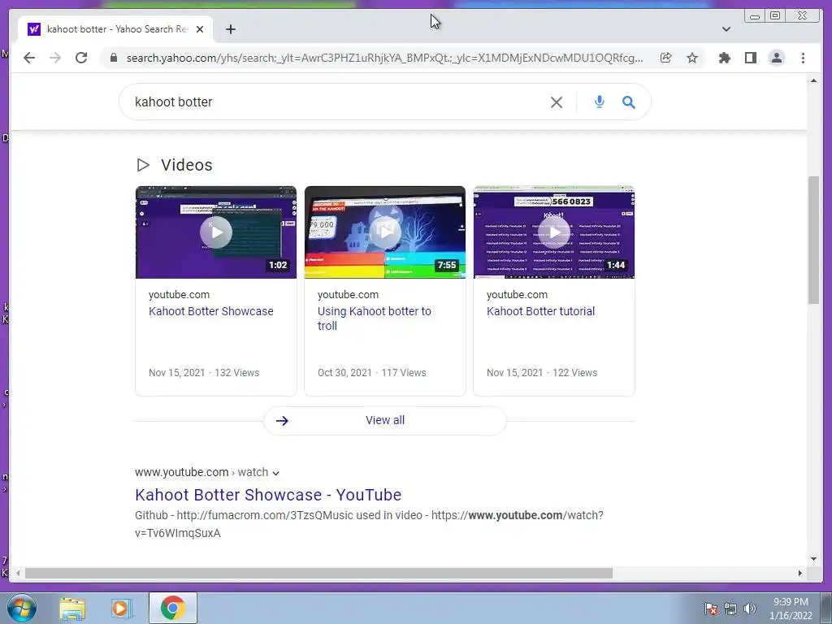The width and height of the screenshot is (832, 624).
Task: Click the forward navigation arrow
Action: coord(55,58)
